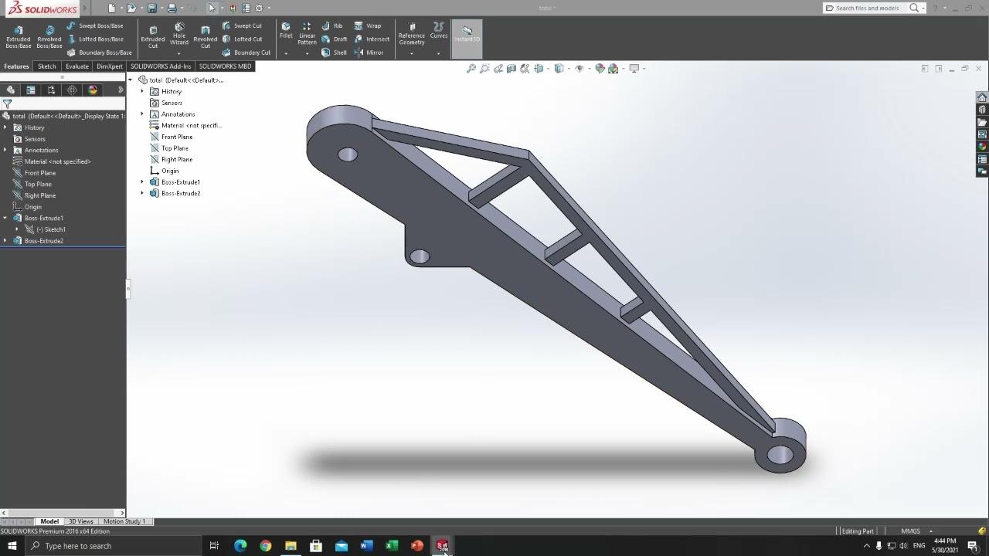Open the DimXpertManager tab icon
989x556 pixels.
[x=72, y=90]
